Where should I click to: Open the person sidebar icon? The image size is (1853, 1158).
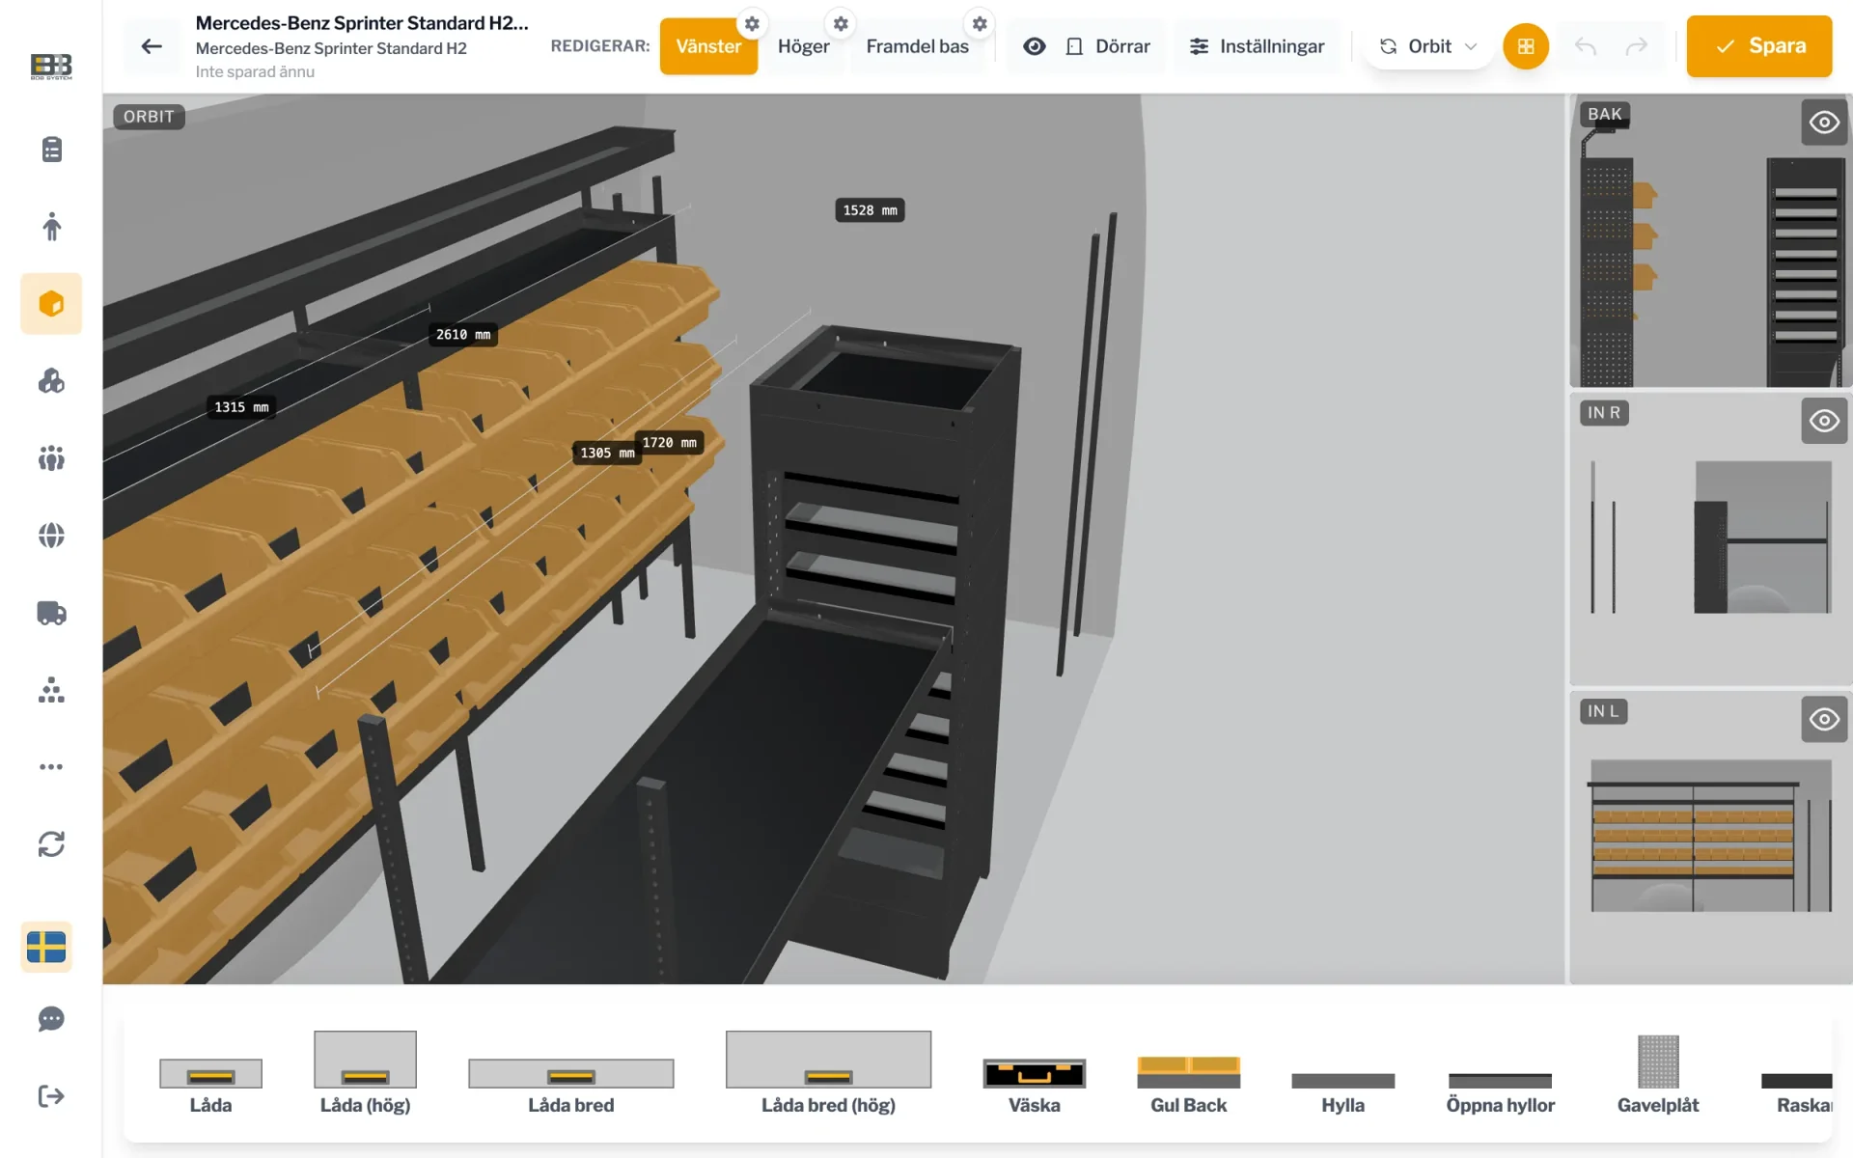click(51, 227)
